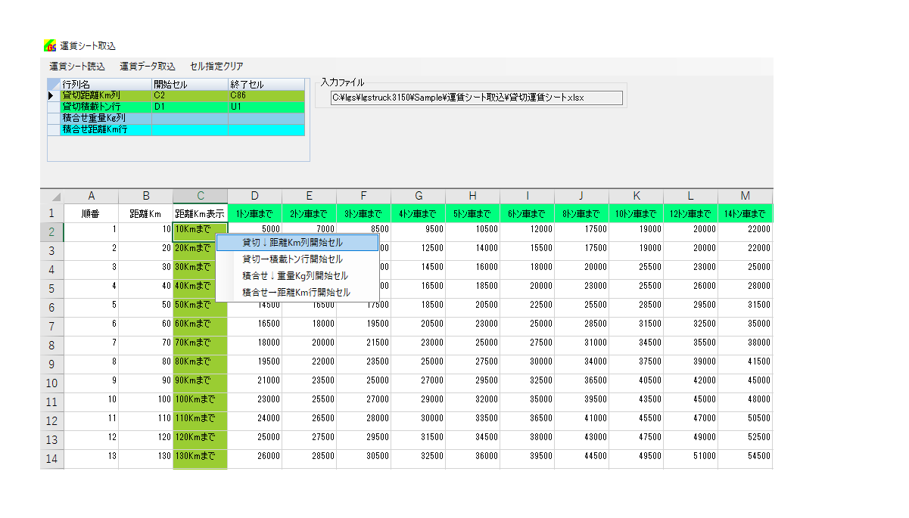909x518 pixels.
Task: Select 積合せ→距離Km行開始セル in context menu
Action: (x=296, y=292)
